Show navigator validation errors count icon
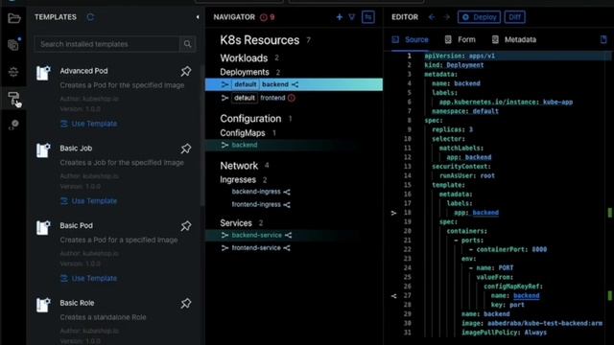 click(264, 17)
